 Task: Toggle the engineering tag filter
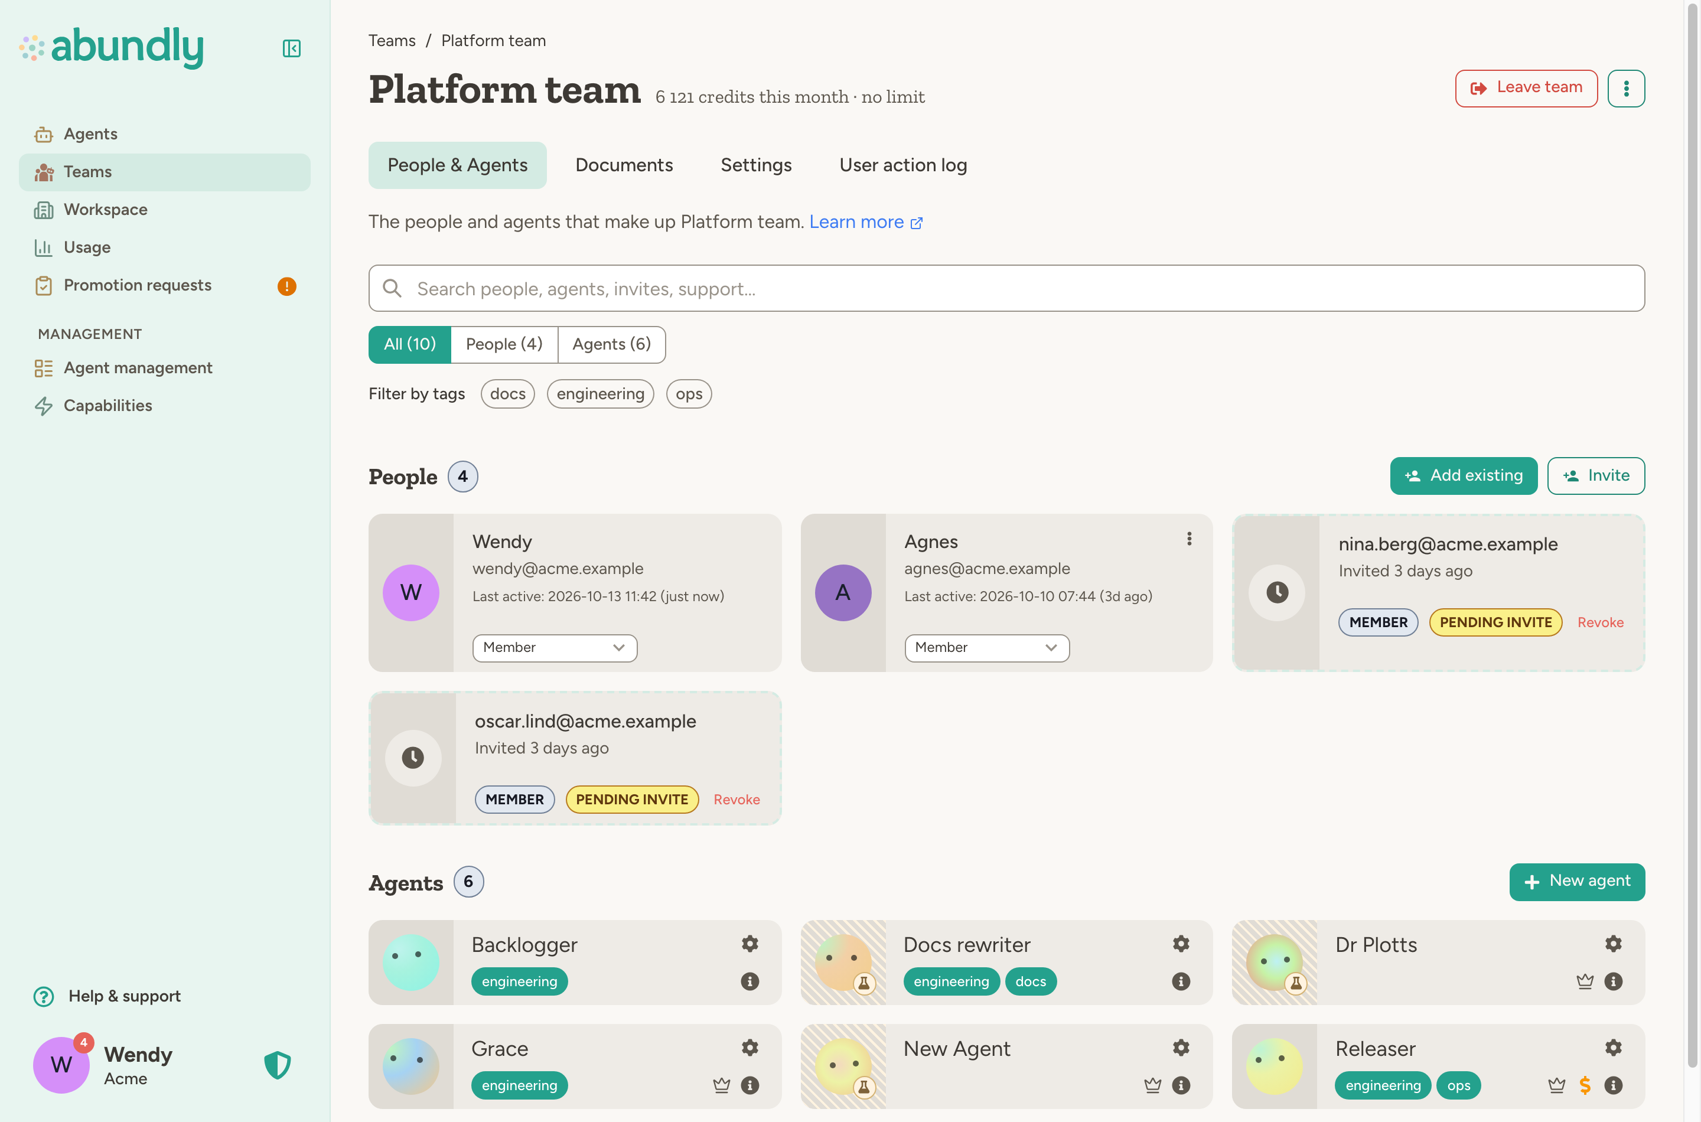[x=601, y=393]
